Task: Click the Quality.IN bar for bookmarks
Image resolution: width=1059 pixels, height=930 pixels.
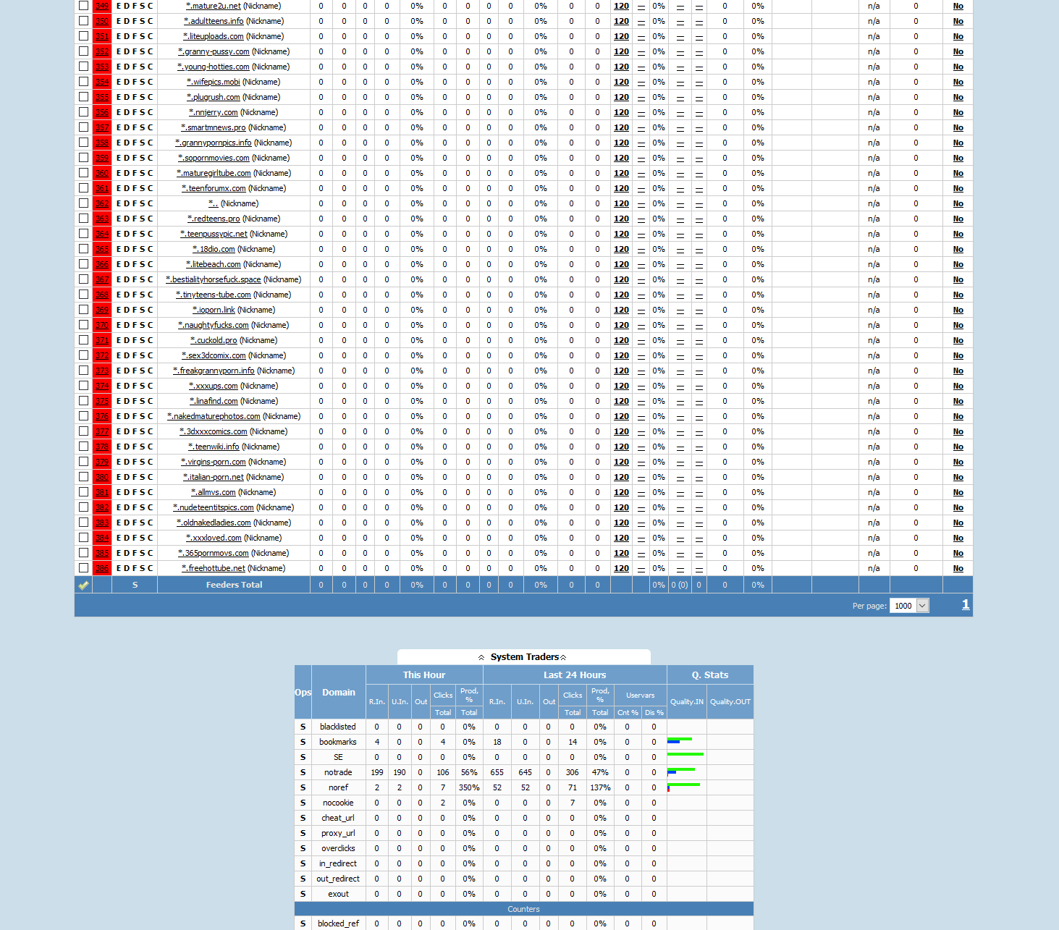Action: [x=680, y=740]
